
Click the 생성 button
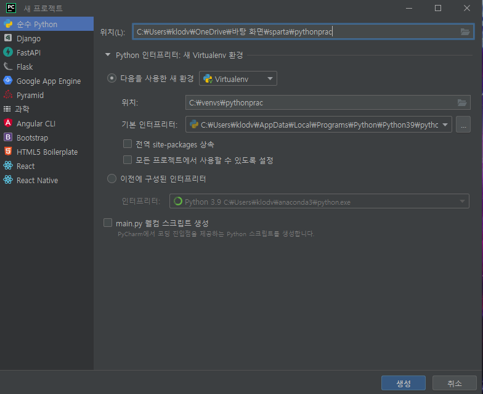coord(403,384)
